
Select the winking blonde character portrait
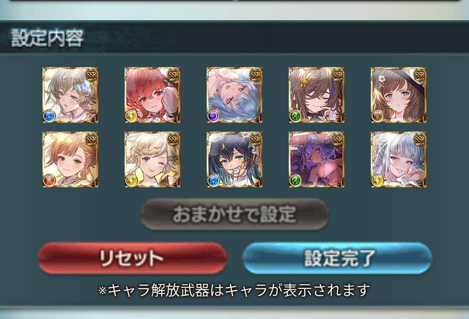[152, 159]
